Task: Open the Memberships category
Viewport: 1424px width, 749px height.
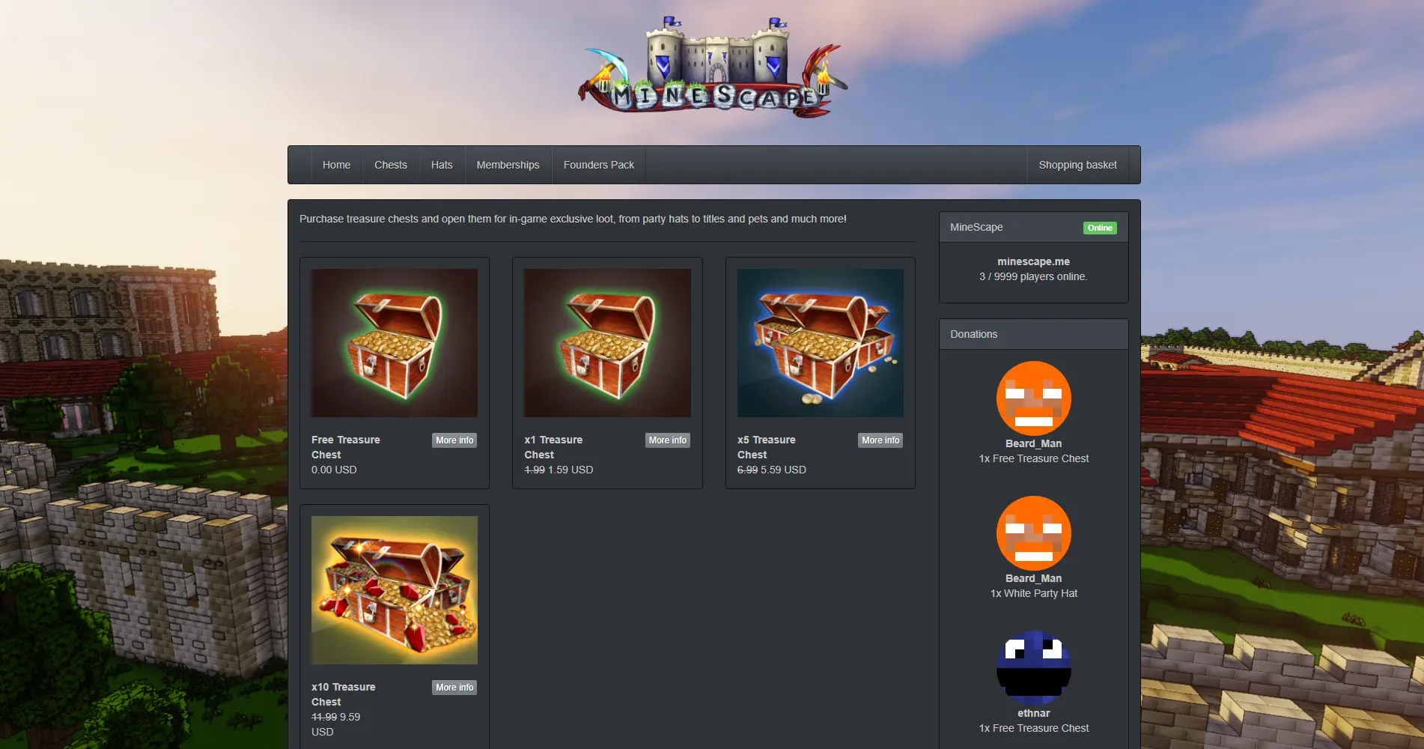Action: coord(508,165)
